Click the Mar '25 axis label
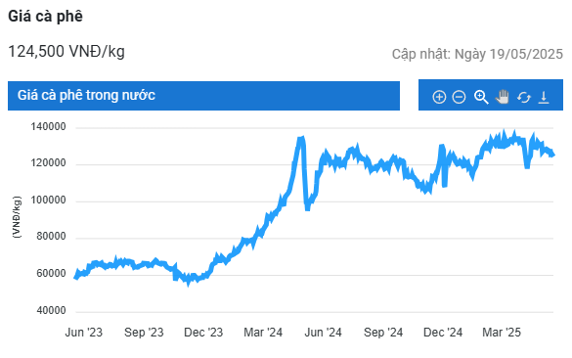The image size is (572, 358). click(502, 333)
